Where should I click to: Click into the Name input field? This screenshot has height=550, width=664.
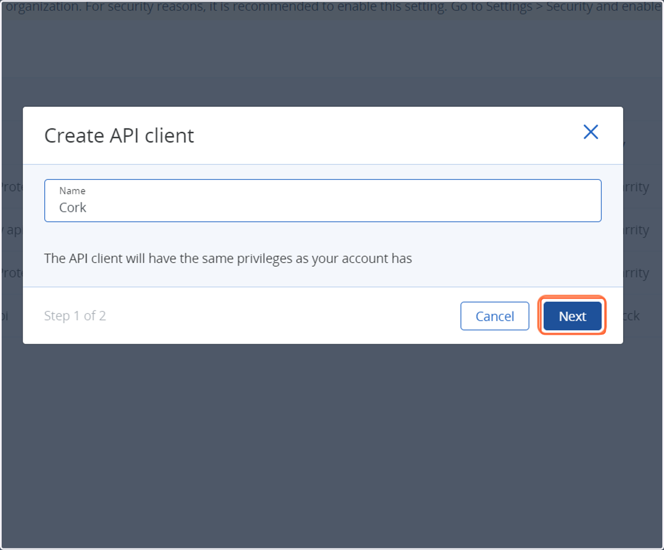pos(323,200)
